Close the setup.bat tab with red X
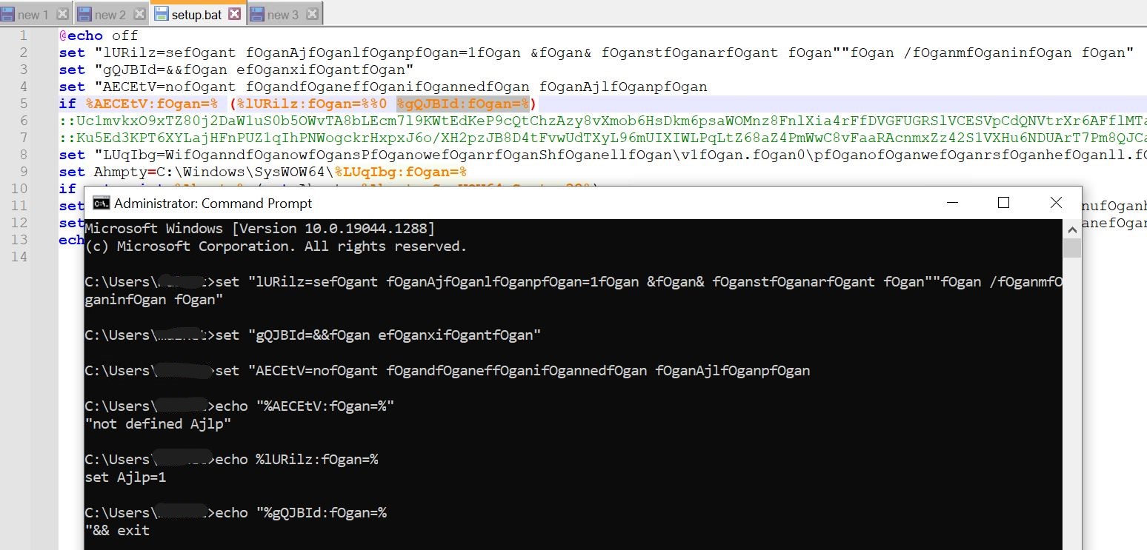 (234, 13)
